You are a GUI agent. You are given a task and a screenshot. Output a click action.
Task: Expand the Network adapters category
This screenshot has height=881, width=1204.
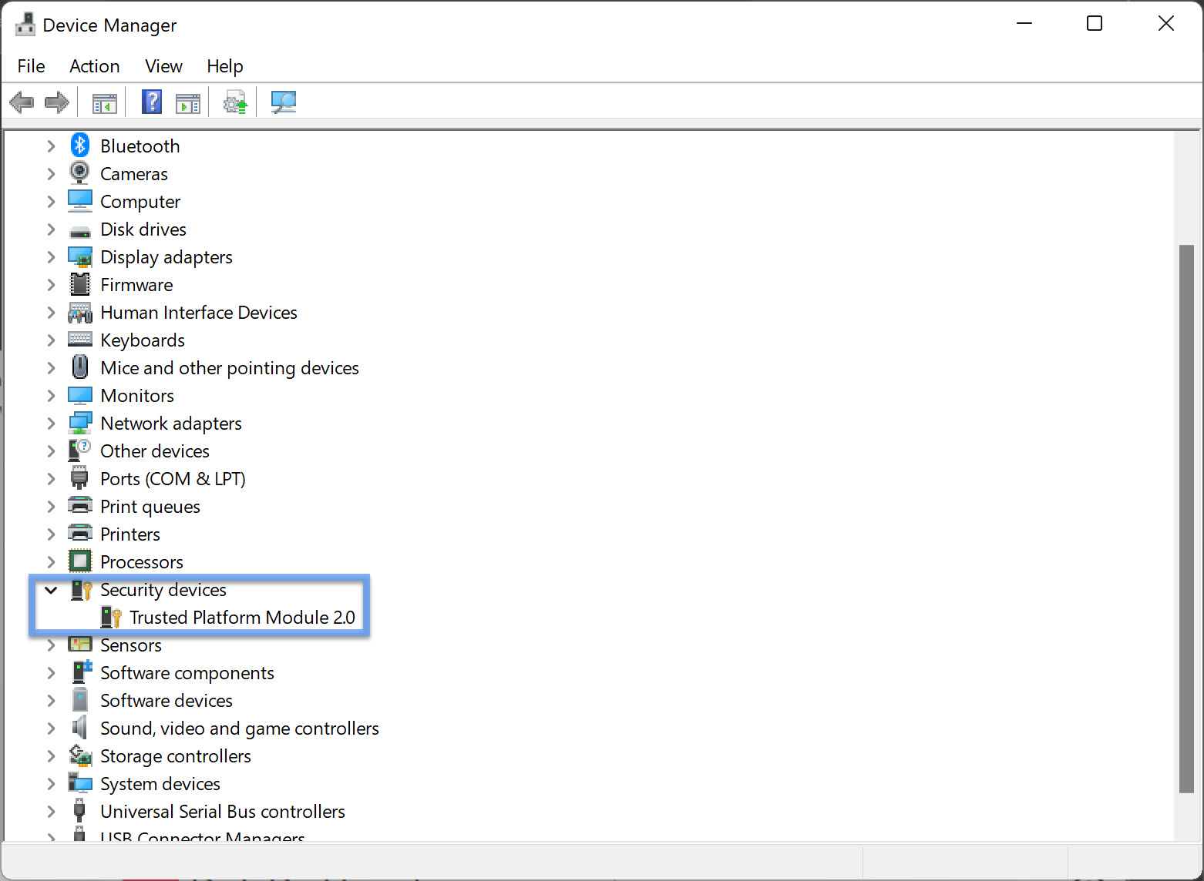coord(51,423)
